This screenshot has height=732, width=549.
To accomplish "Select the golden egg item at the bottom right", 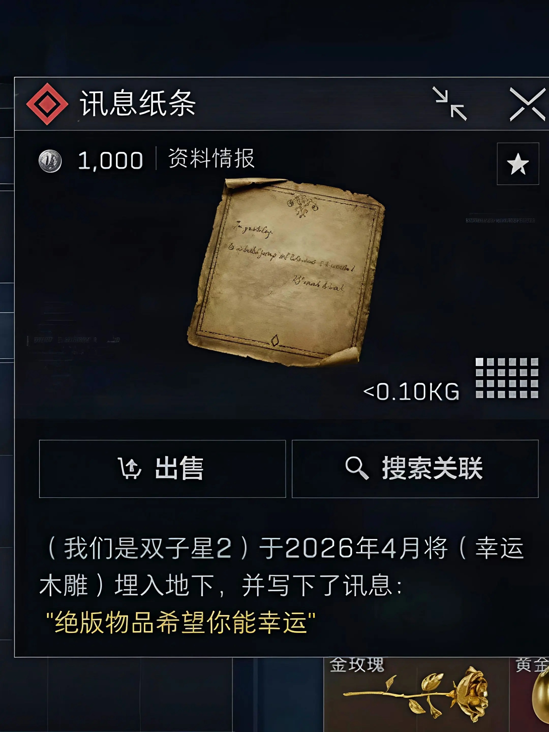I will (529, 694).
